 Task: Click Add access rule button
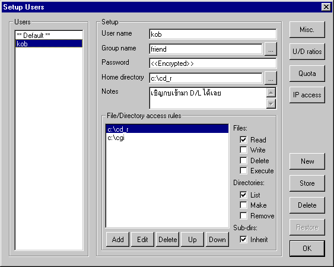[x=117, y=240]
